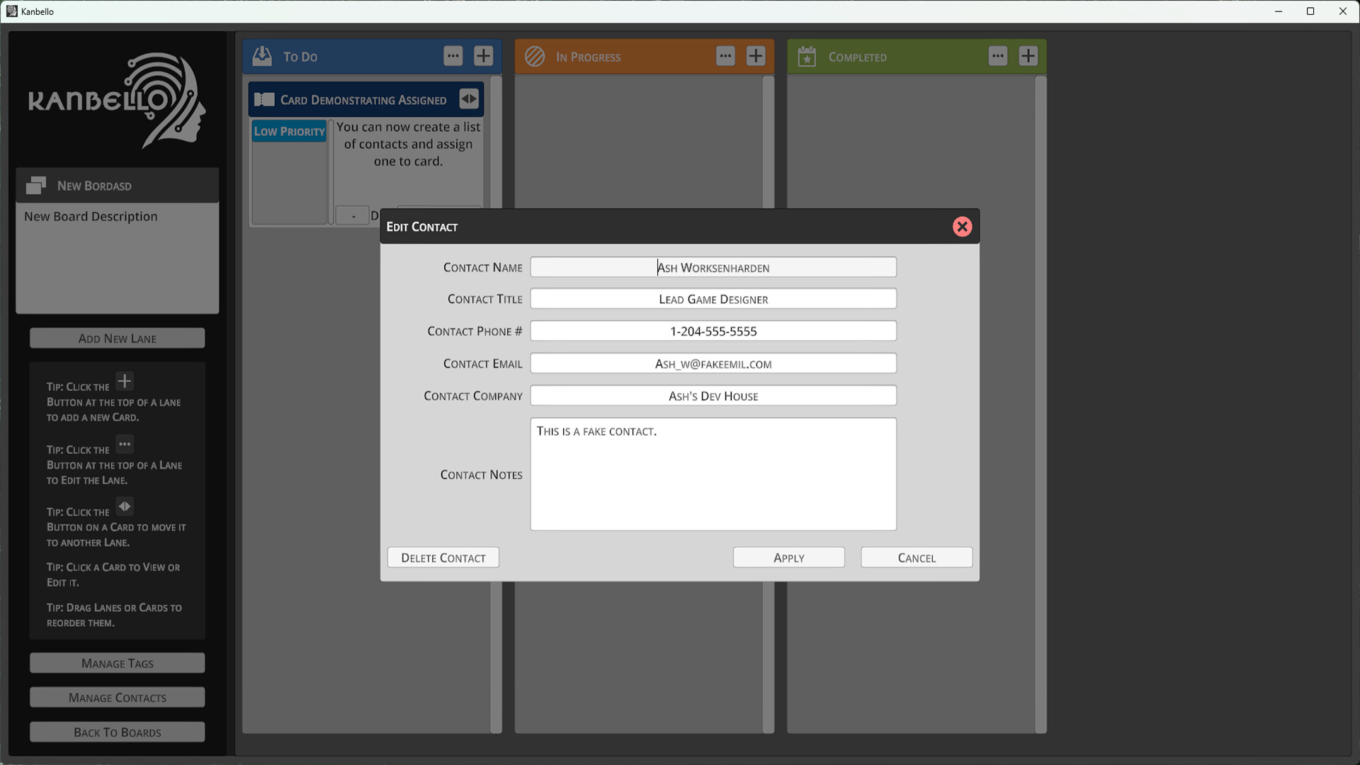Screen dimensions: 1360x765
Task: Open Manage Tags
Action: (x=117, y=663)
